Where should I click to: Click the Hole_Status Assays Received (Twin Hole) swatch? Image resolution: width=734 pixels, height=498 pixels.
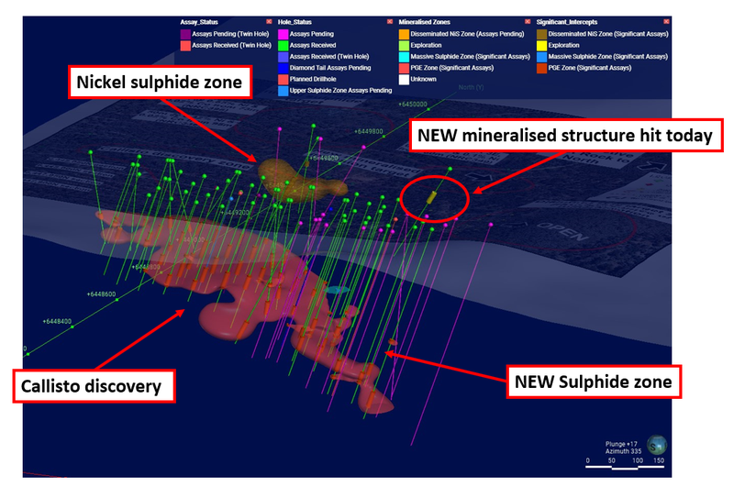coord(283,57)
